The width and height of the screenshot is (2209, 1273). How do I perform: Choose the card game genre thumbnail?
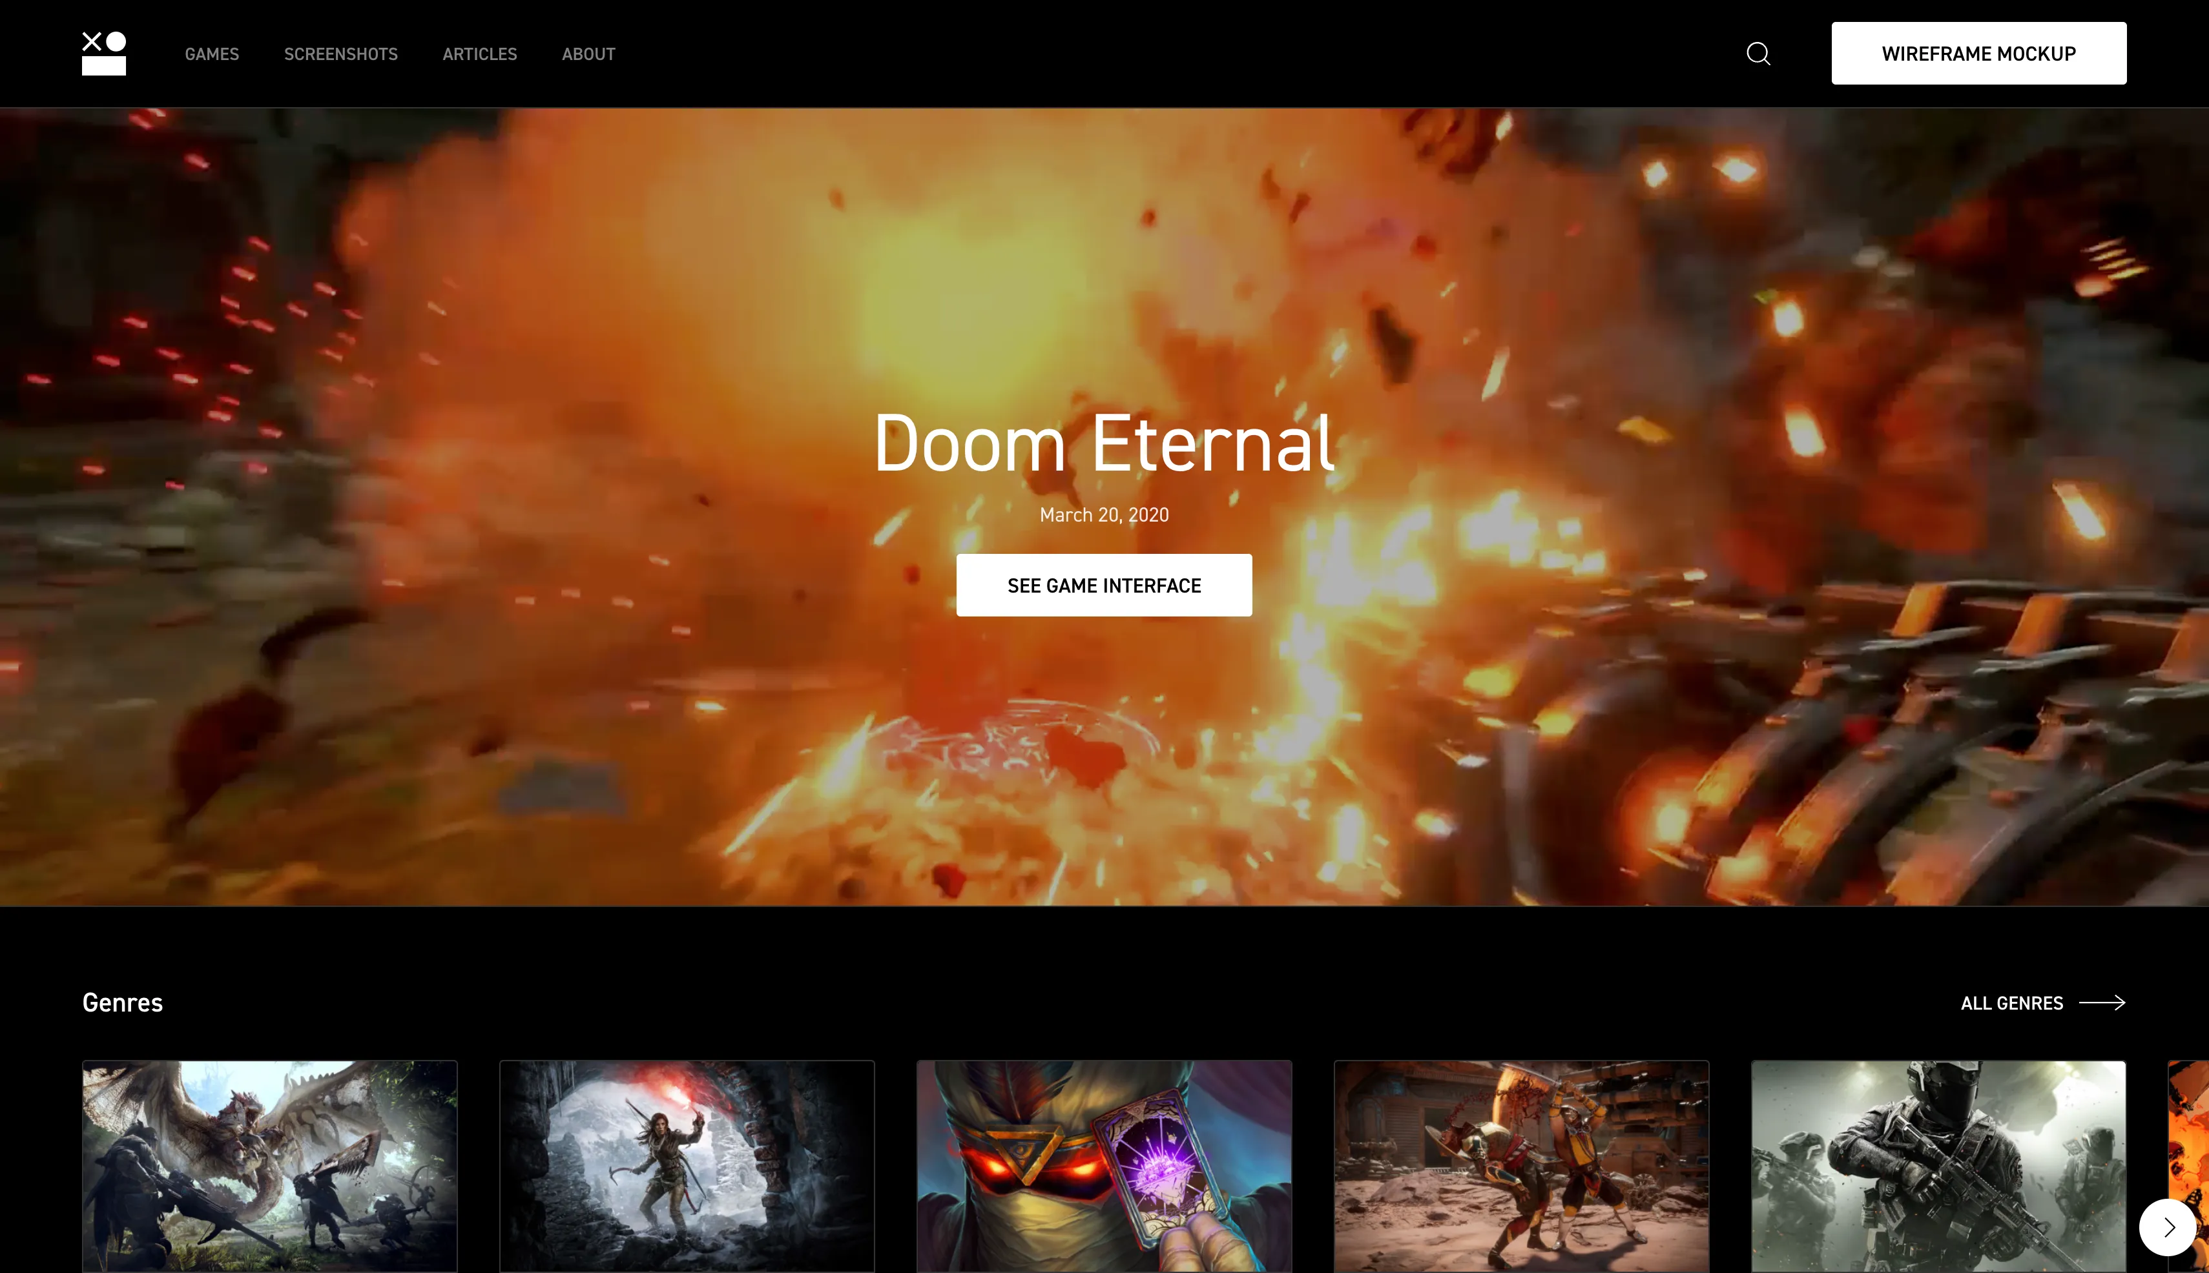pyautogui.click(x=1103, y=1165)
